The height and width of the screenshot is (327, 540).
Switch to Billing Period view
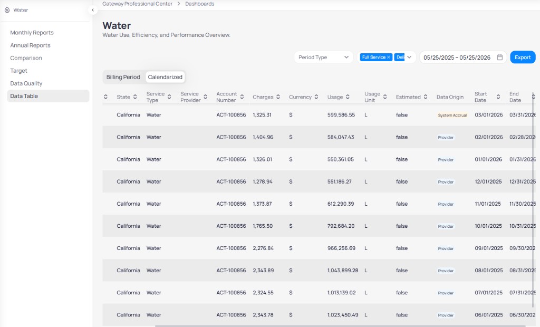[x=123, y=77]
